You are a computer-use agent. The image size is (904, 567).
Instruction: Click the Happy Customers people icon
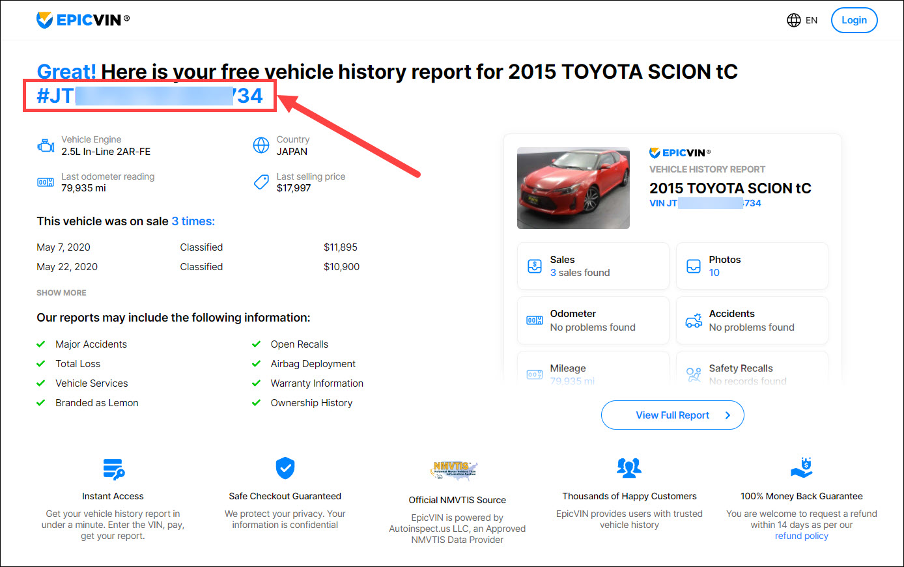[x=629, y=467]
